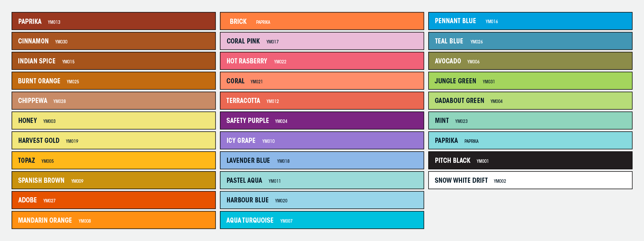Pick the Chippewa color bar
This screenshot has width=644, height=241.
pyautogui.click(x=114, y=101)
